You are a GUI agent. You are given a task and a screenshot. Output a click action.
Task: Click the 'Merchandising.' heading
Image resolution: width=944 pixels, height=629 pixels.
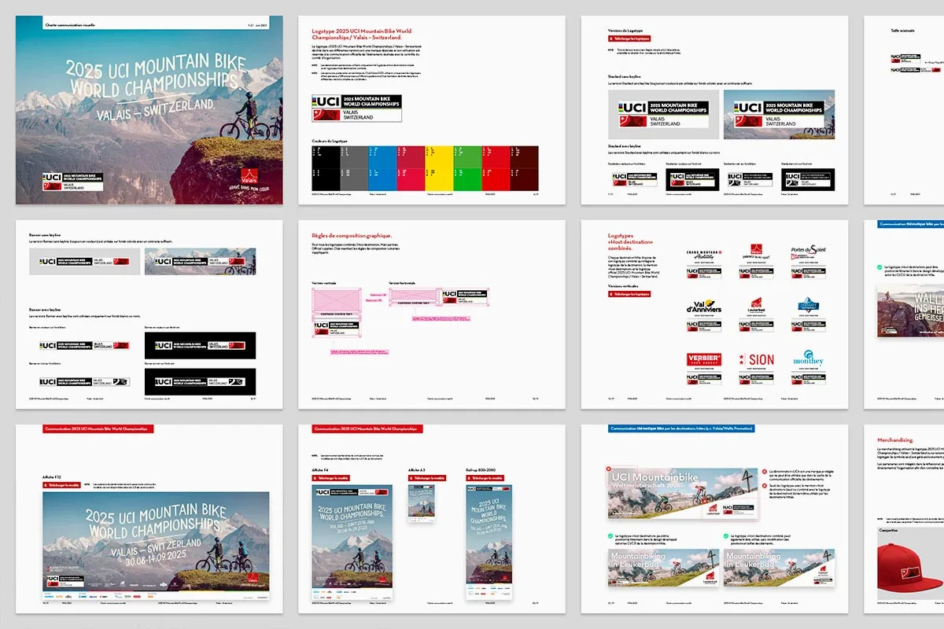[x=895, y=440]
